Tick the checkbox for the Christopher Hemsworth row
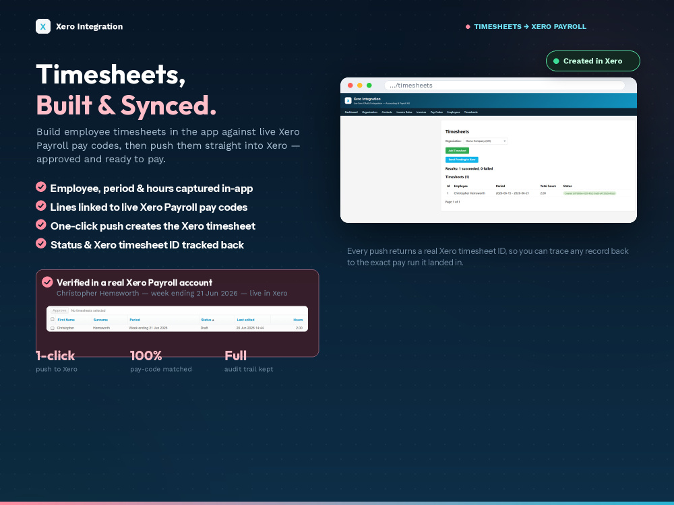 (53, 328)
